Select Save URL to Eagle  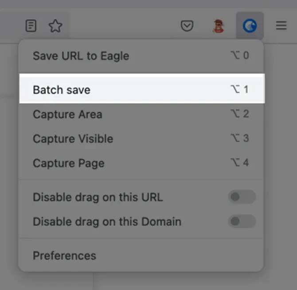[141, 56]
